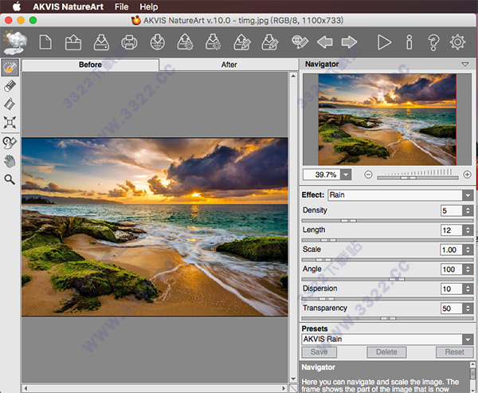This screenshot has height=393, width=478.
Task: Click the Transparency slider track
Action: (x=387, y=318)
